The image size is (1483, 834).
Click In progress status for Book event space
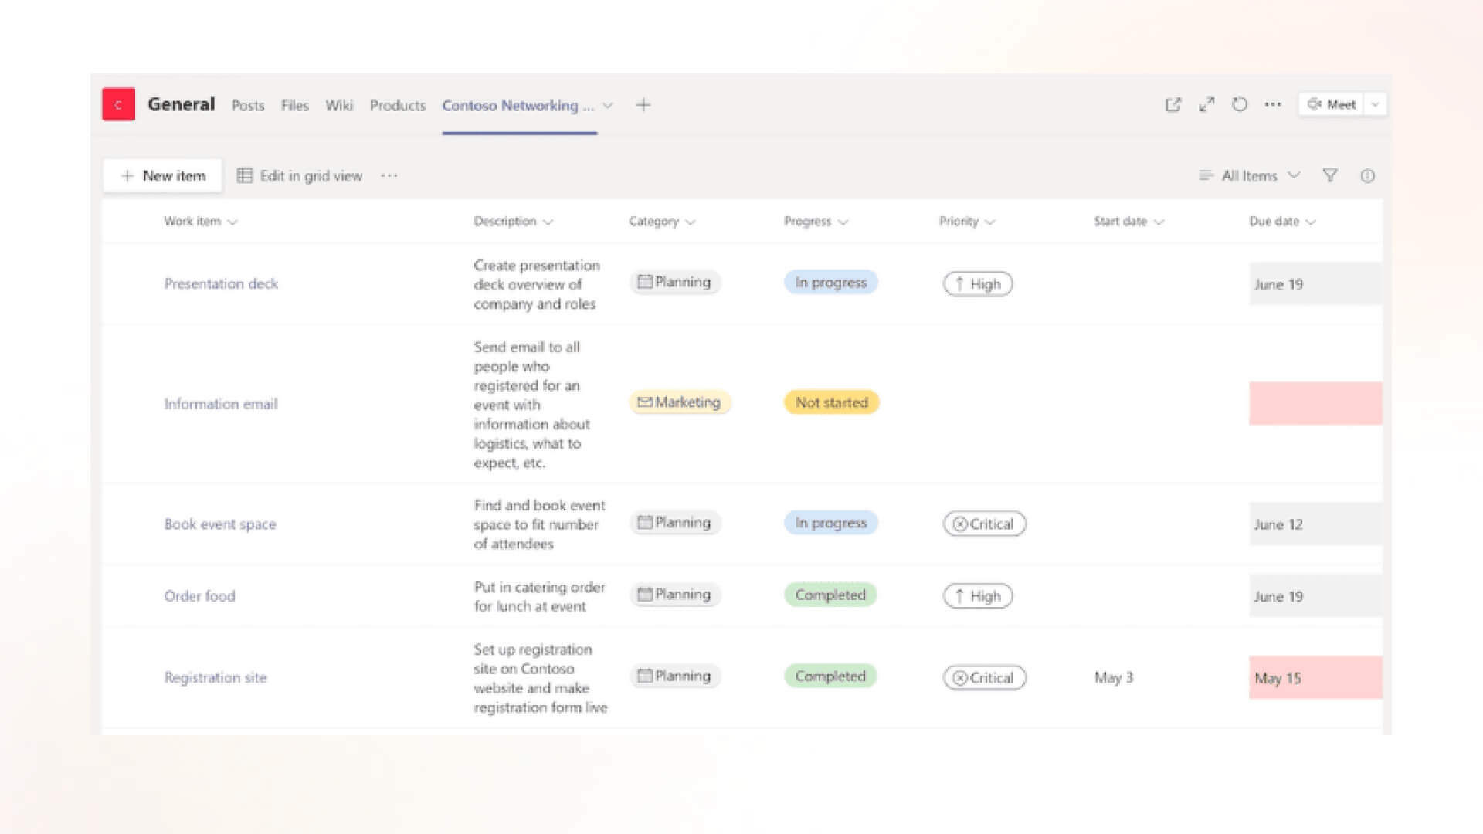point(831,523)
